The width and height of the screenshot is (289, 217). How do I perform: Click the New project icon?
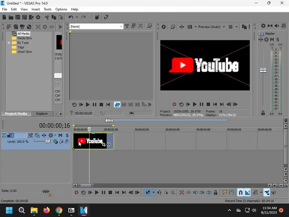(x=4, y=17)
